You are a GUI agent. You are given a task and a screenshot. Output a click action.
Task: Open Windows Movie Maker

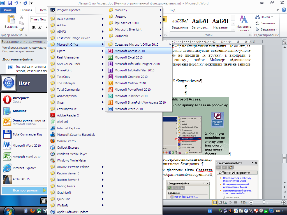[76, 160]
